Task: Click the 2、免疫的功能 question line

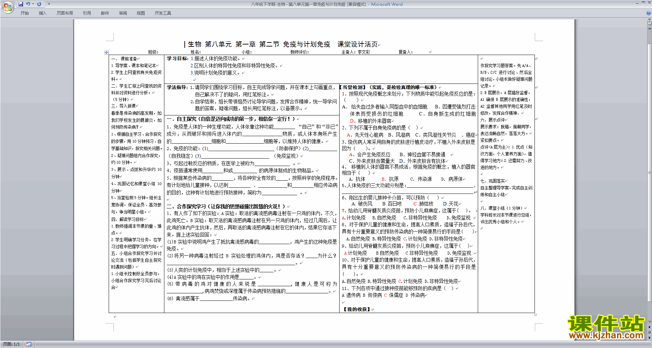Action: coord(252,148)
